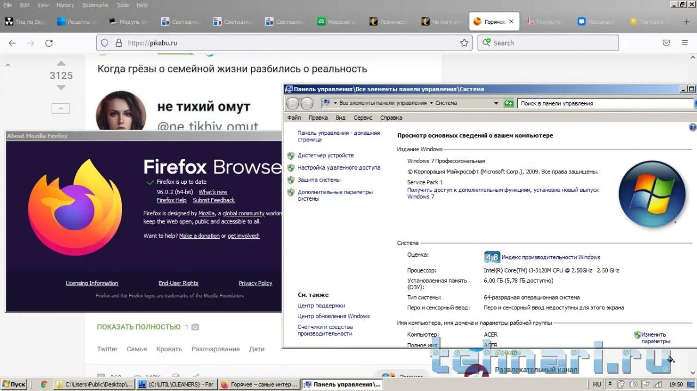Switch input language via RU indicator

597,384
